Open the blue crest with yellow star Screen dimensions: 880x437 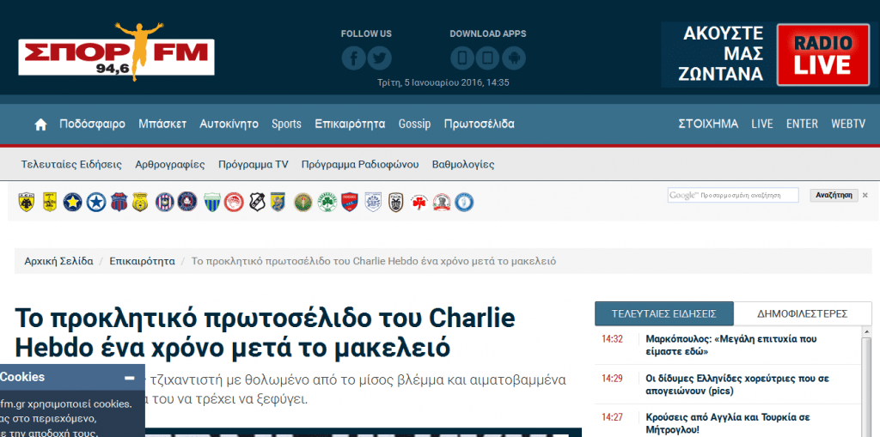pos(73,202)
